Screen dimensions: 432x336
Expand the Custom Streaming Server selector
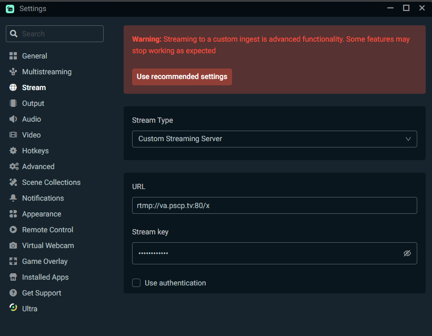275,139
